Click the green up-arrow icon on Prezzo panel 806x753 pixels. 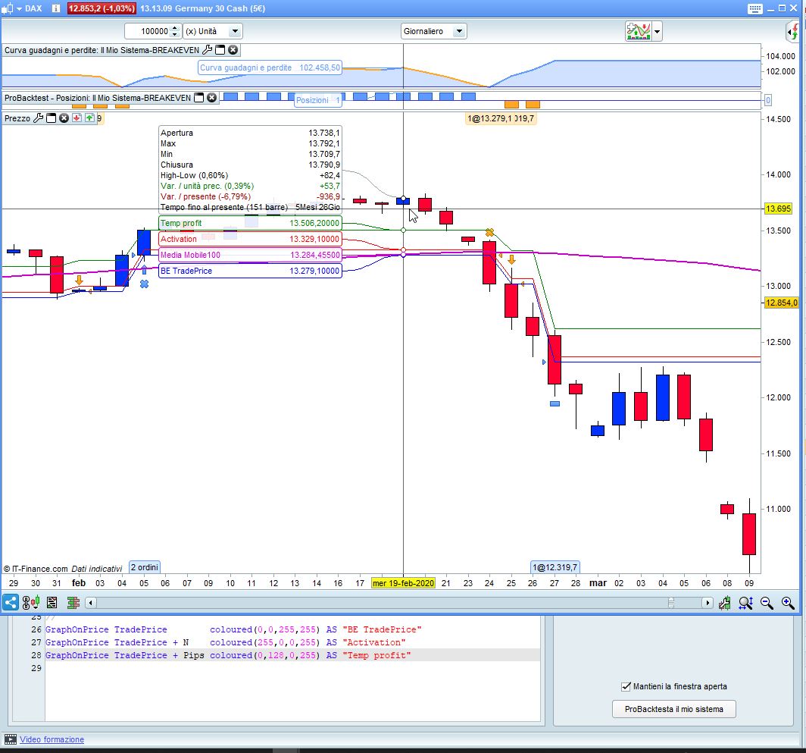(x=89, y=118)
